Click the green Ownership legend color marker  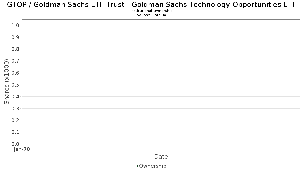(x=137, y=166)
